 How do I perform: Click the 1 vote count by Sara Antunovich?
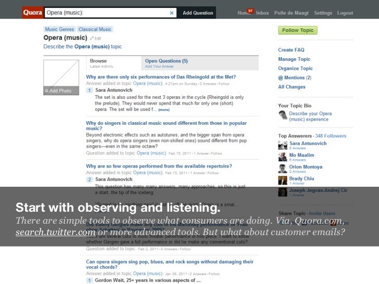pos(90,91)
